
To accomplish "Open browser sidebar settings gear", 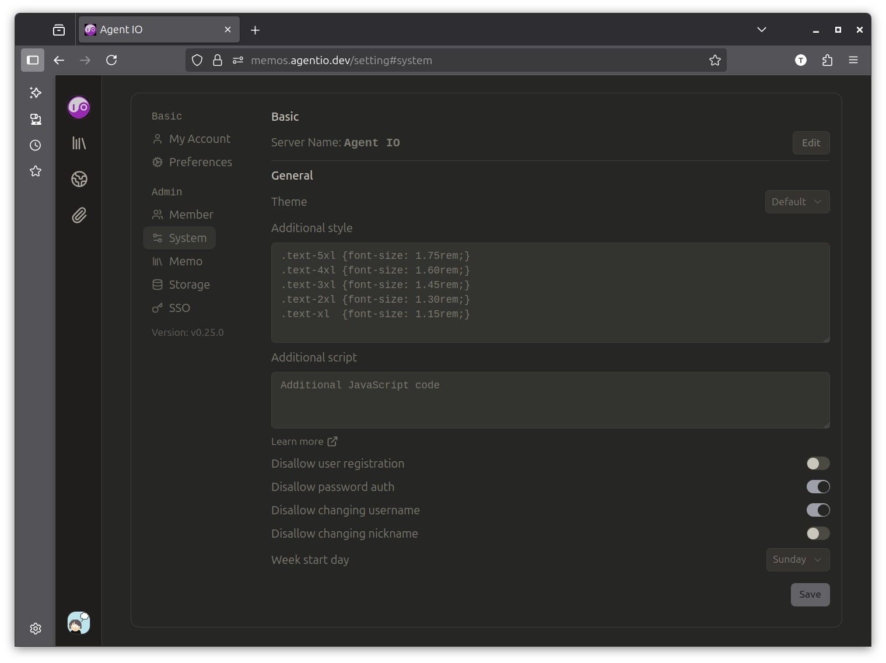I will click(36, 629).
